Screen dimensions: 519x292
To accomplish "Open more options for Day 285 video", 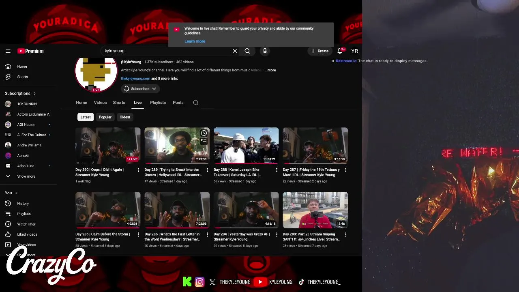I will point(208,234).
